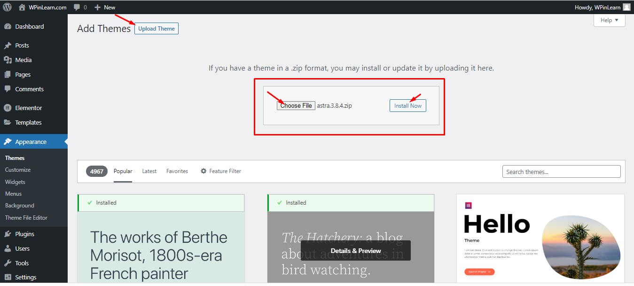Select the Appearance menu item
634x286 pixels.
pyautogui.click(x=34, y=142)
